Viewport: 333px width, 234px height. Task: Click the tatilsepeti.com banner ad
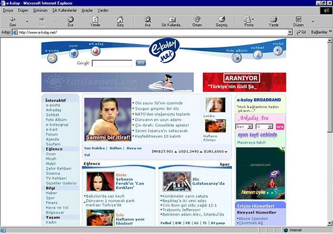click(117, 82)
